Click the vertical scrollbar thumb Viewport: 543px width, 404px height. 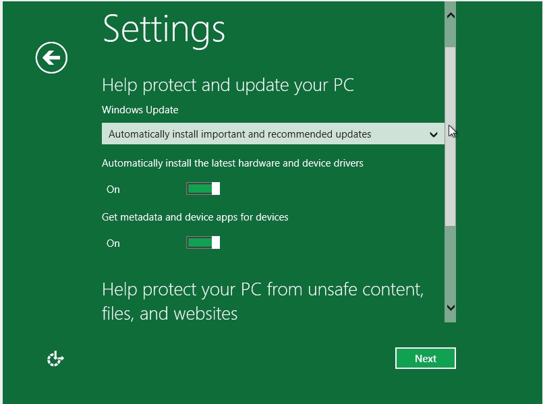coord(450,137)
